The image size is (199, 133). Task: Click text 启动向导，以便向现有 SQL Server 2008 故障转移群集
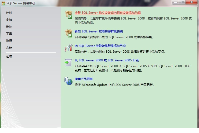click(x=120, y=52)
